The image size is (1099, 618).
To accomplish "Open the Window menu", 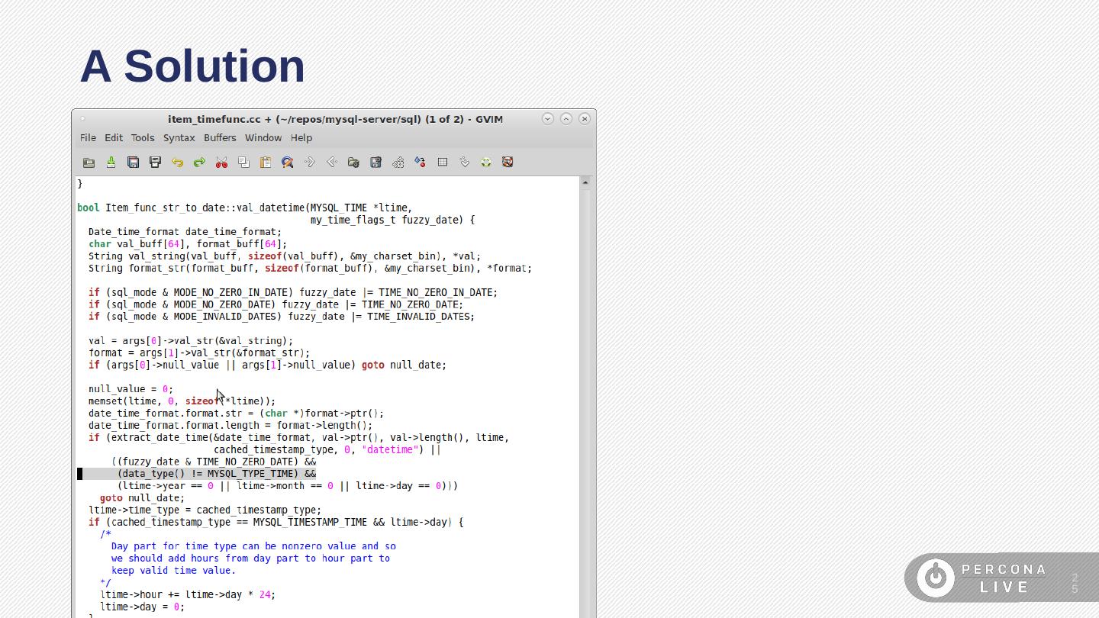I will [263, 138].
